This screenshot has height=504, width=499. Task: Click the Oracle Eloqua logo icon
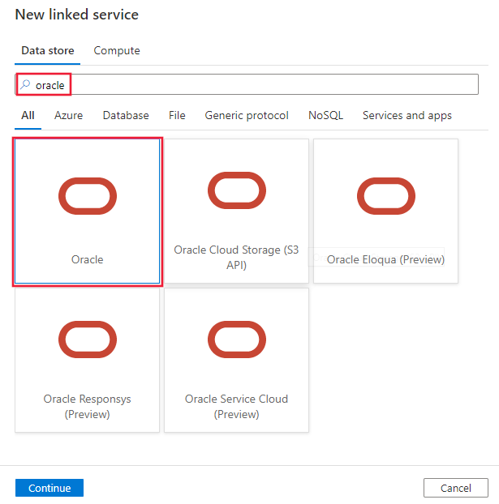386,196
